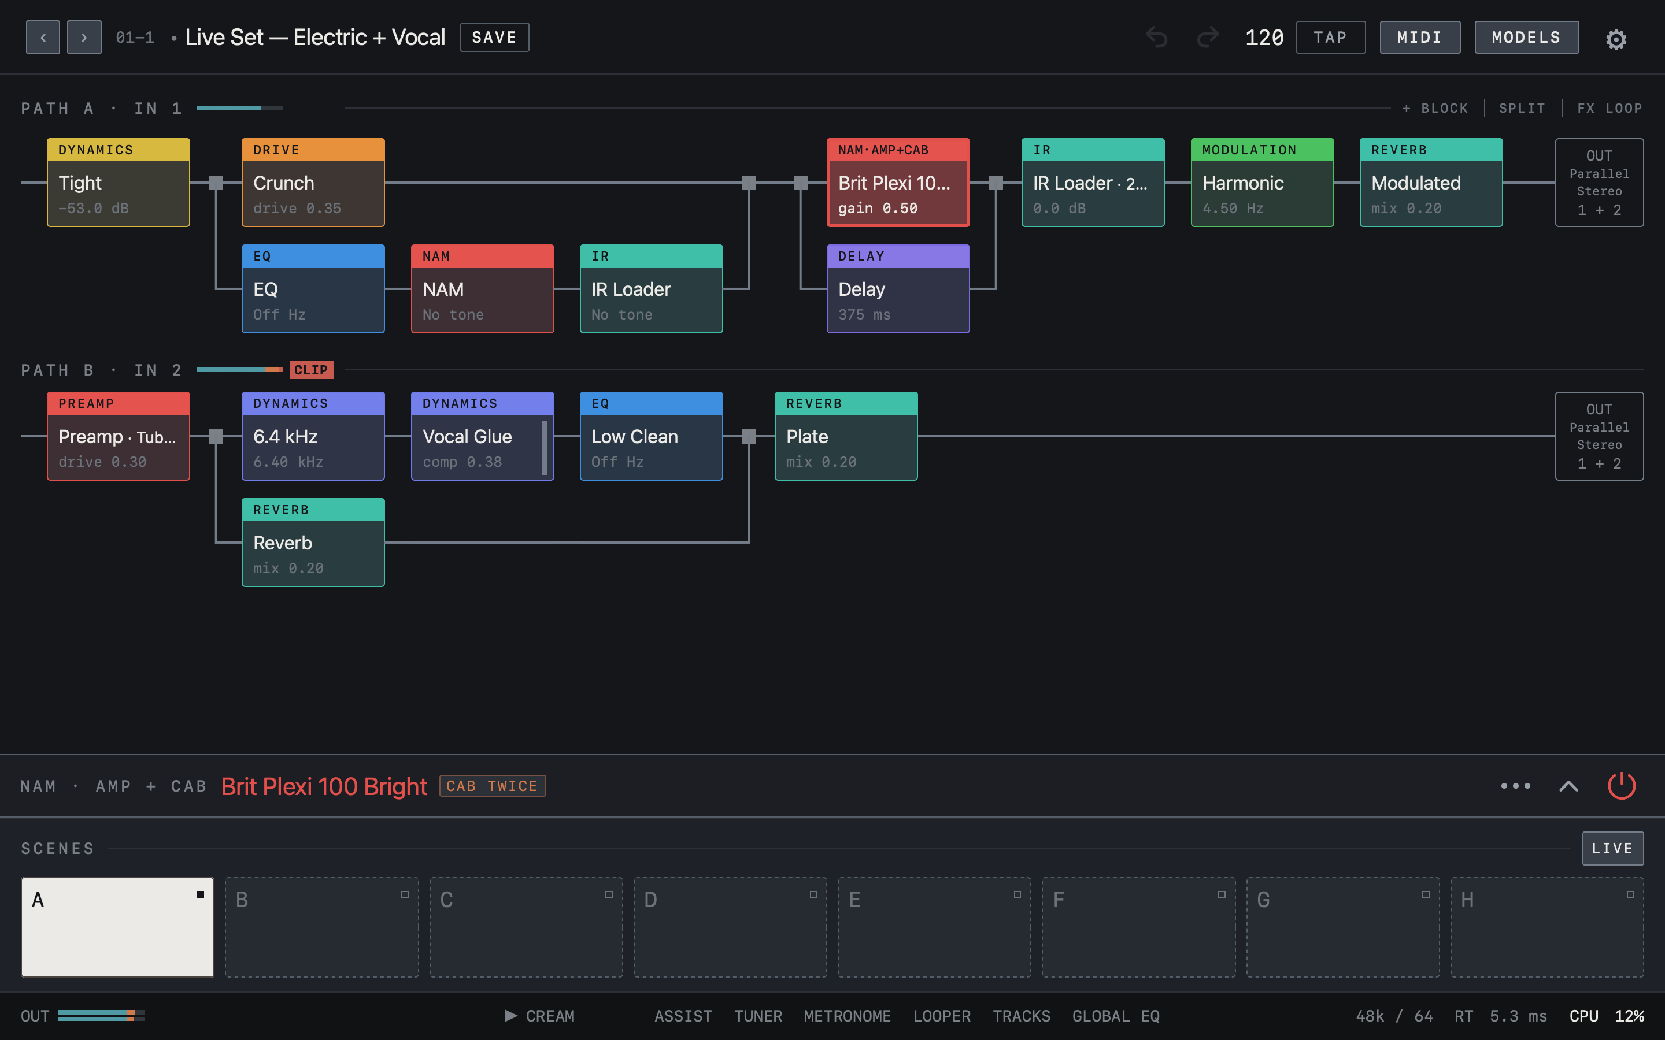Go to the next preset arrow
1665x1040 pixels.
(x=84, y=37)
